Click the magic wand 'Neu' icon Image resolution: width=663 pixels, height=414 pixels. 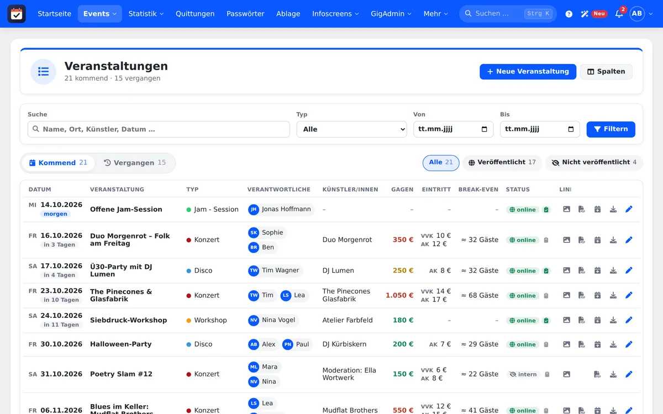[593, 14]
